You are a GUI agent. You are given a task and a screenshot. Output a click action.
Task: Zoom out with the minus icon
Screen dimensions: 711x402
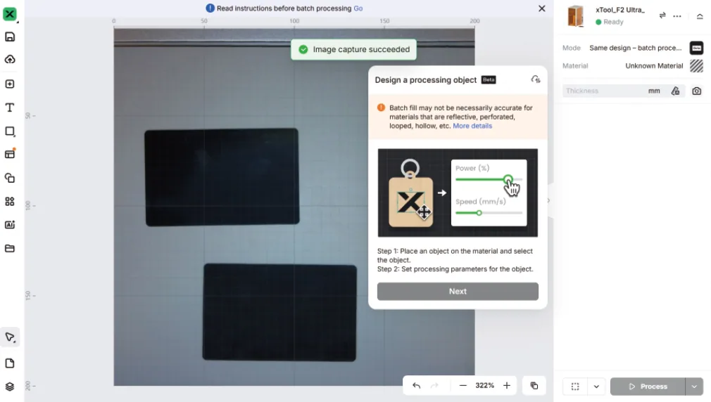coord(463,386)
